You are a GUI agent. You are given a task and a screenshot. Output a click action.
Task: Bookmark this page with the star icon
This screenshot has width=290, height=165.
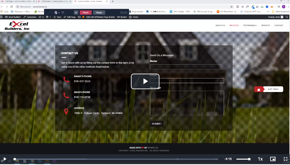(x=232, y=6)
